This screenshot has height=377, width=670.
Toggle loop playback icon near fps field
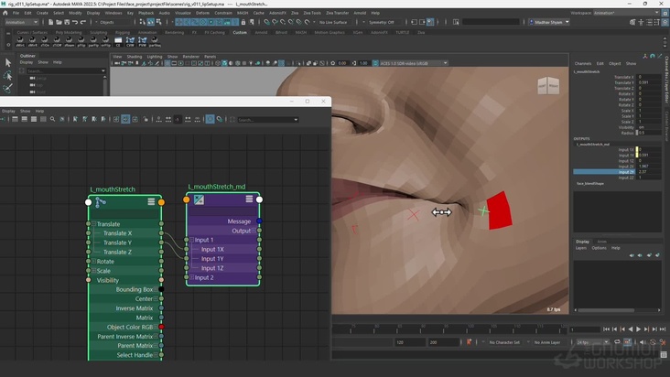point(617,342)
